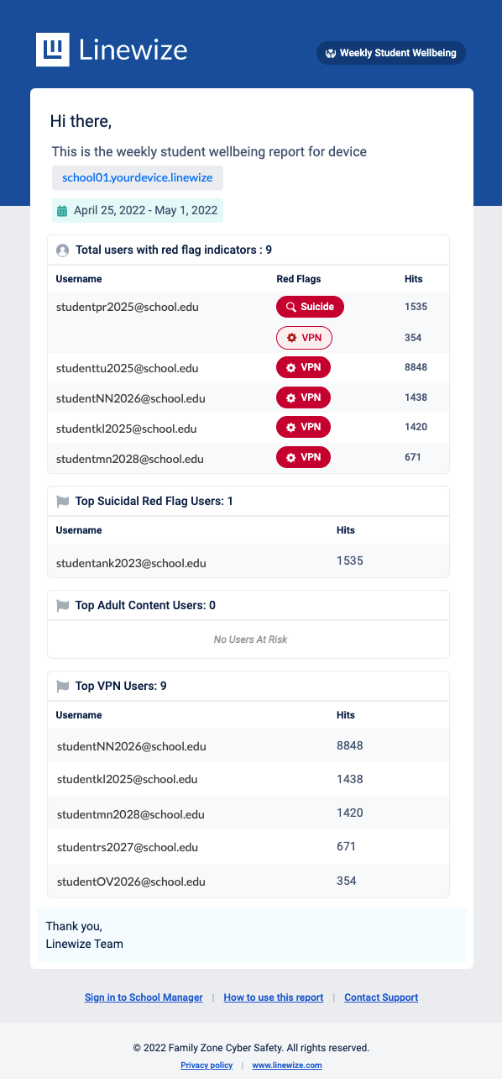Click the Linewize logo icon

click(x=52, y=50)
